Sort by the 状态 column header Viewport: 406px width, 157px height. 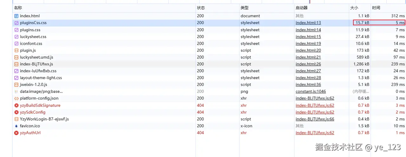(201, 8)
